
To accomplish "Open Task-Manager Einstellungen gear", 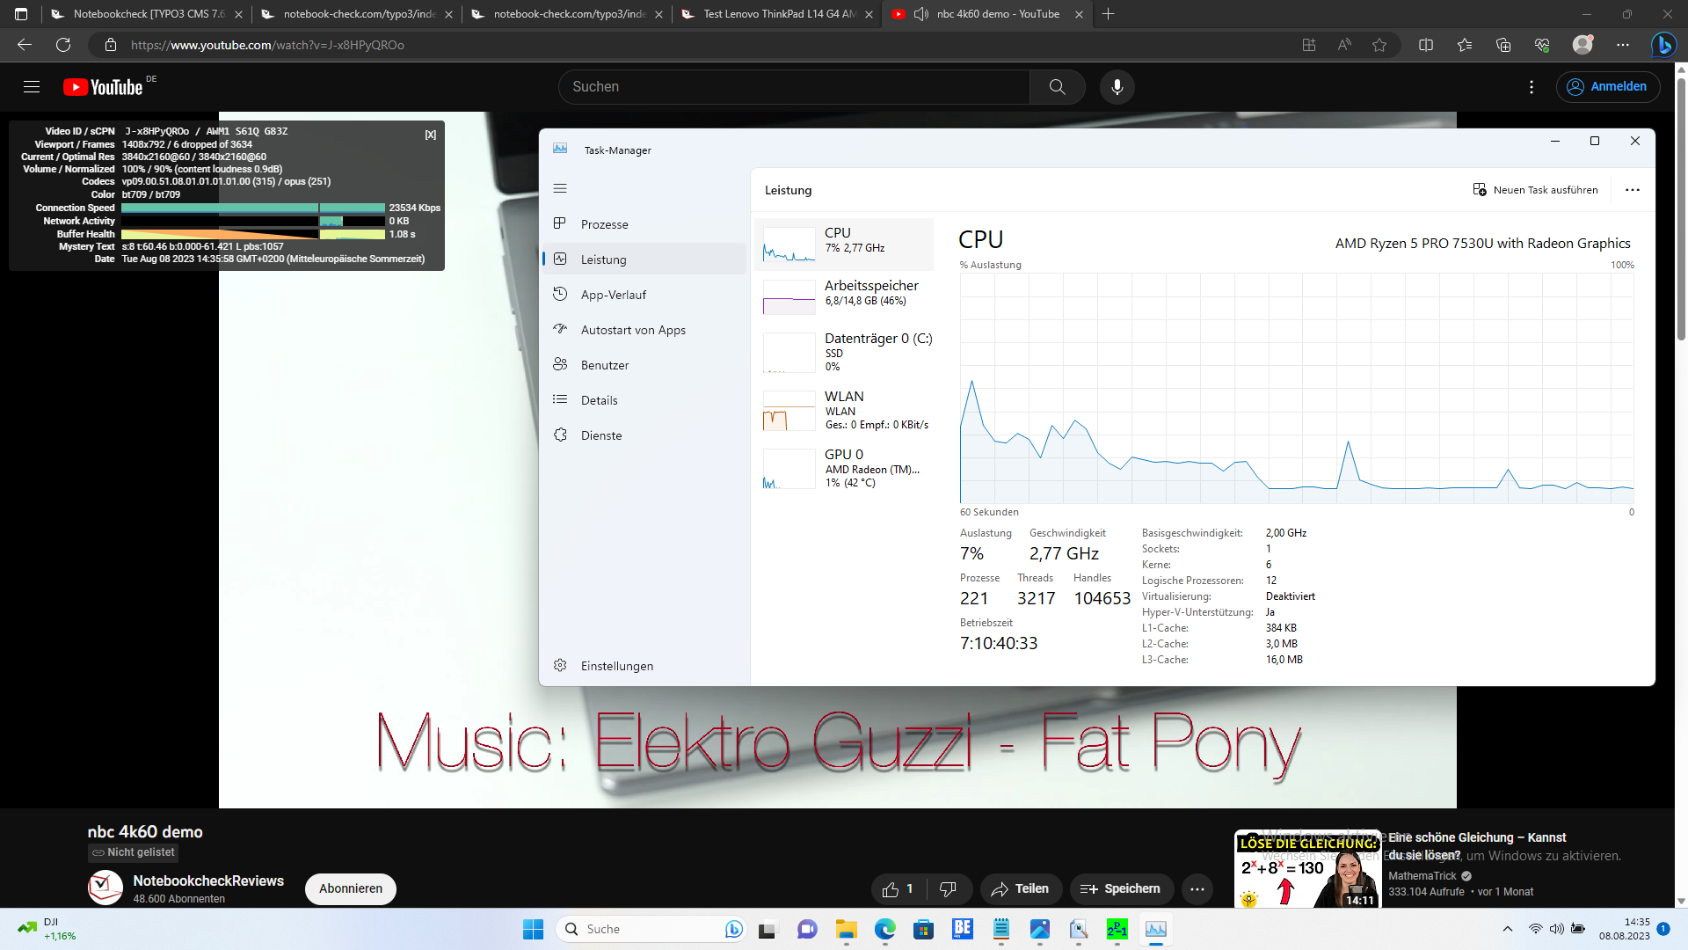I will (x=560, y=666).
